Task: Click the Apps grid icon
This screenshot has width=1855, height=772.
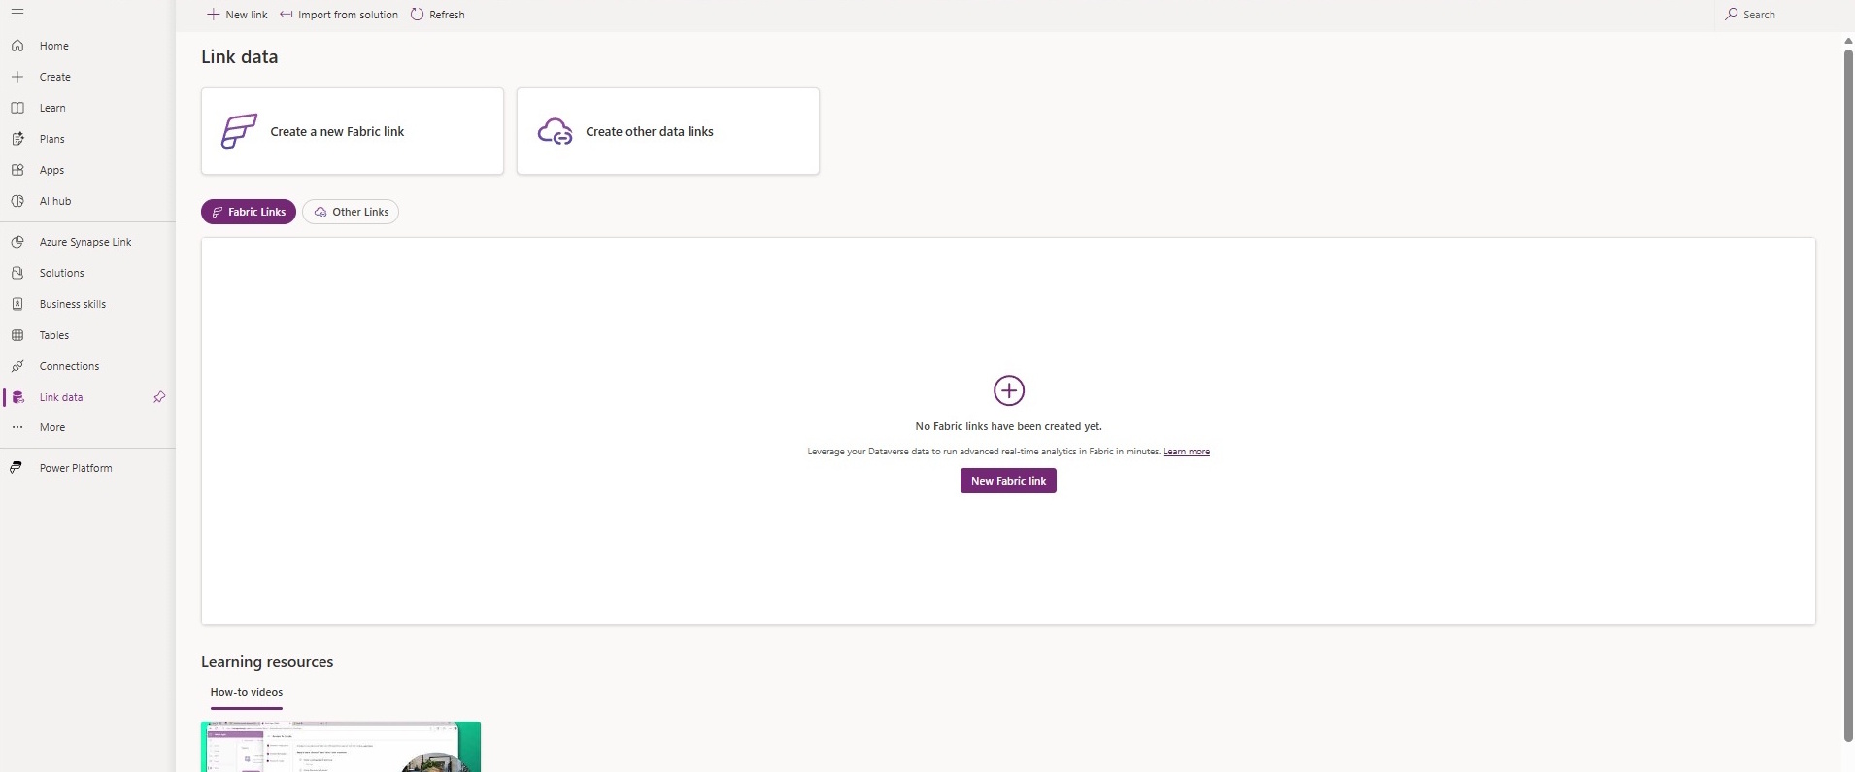Action: [x=17, y=170]
